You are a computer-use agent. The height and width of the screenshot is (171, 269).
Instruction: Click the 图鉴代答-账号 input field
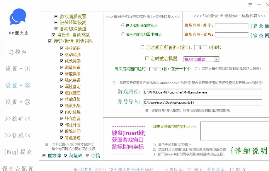coord(231,26)
